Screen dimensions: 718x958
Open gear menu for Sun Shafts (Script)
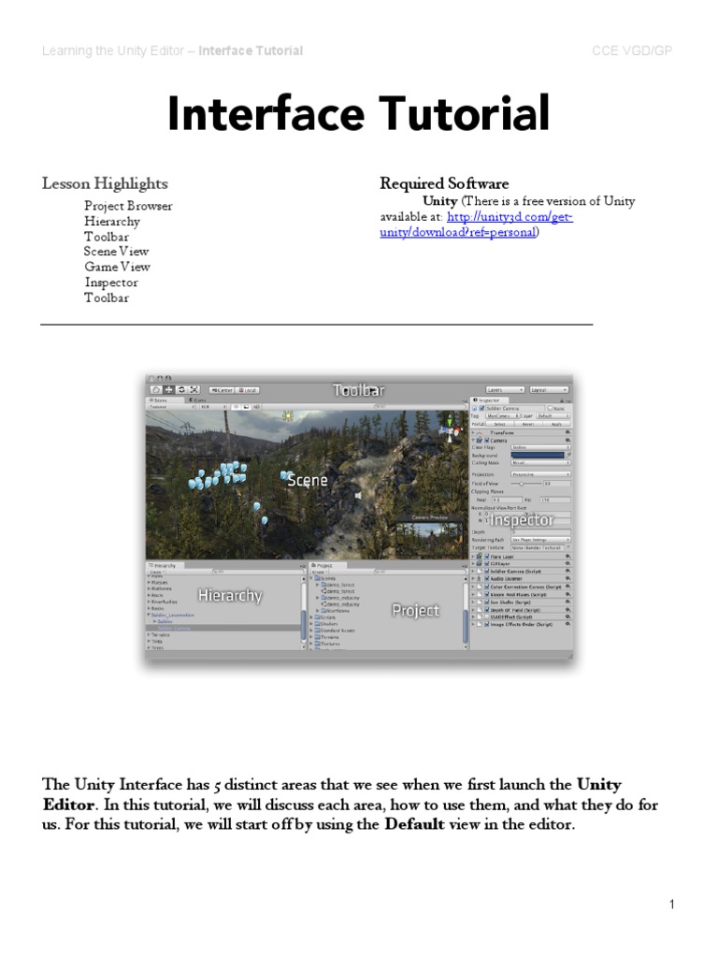pyautogui.click(x=567, y=602)
